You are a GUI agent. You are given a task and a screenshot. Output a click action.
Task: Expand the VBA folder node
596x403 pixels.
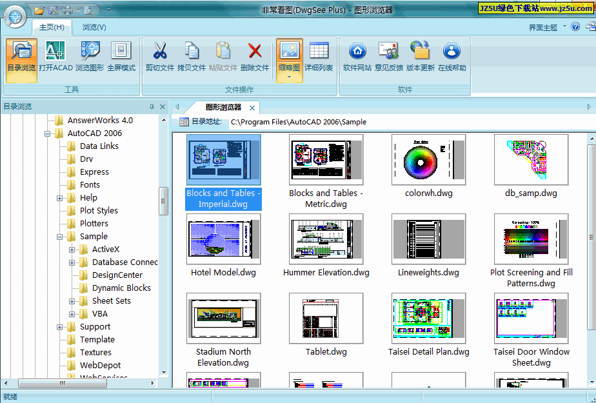pyautogui.click(x=72, y=315)
